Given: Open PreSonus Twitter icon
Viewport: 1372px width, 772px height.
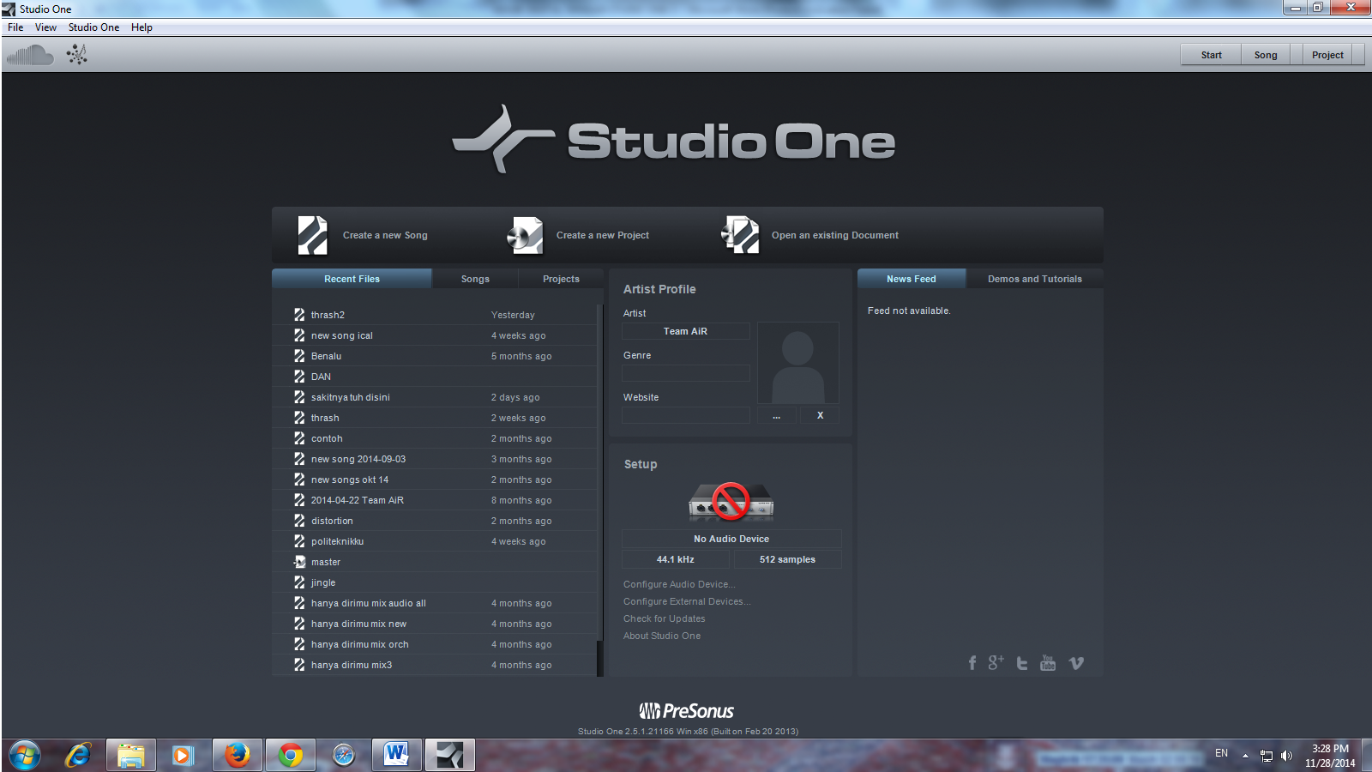Looking at the screenshot, I should pyautogui.click(x=1022, y=663).
